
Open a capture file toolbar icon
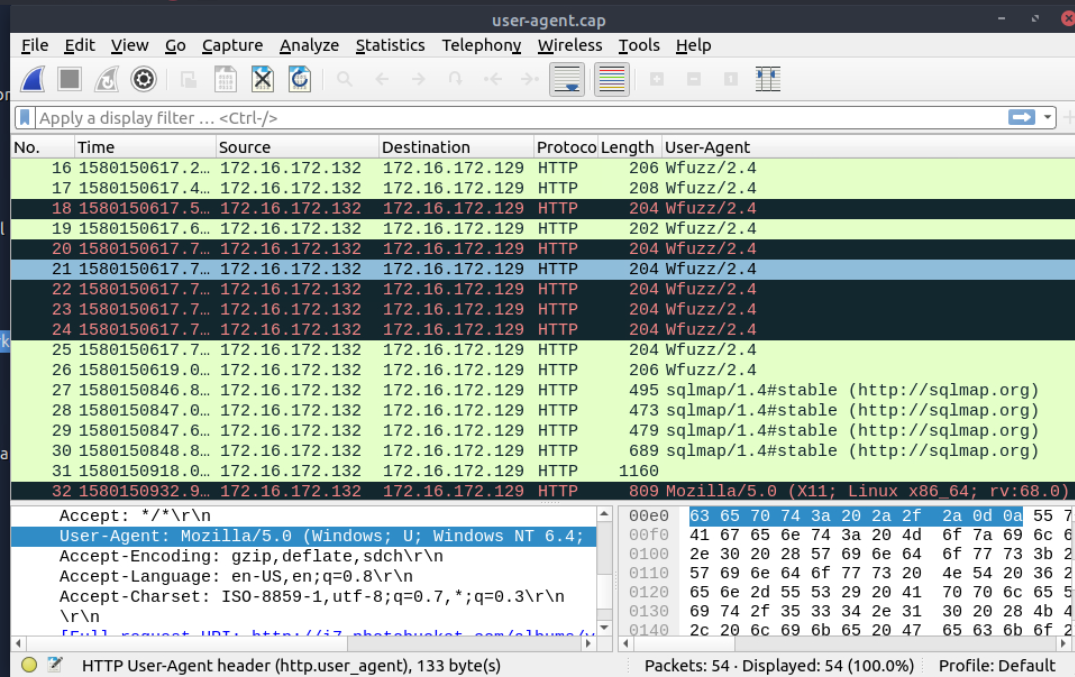189,79
